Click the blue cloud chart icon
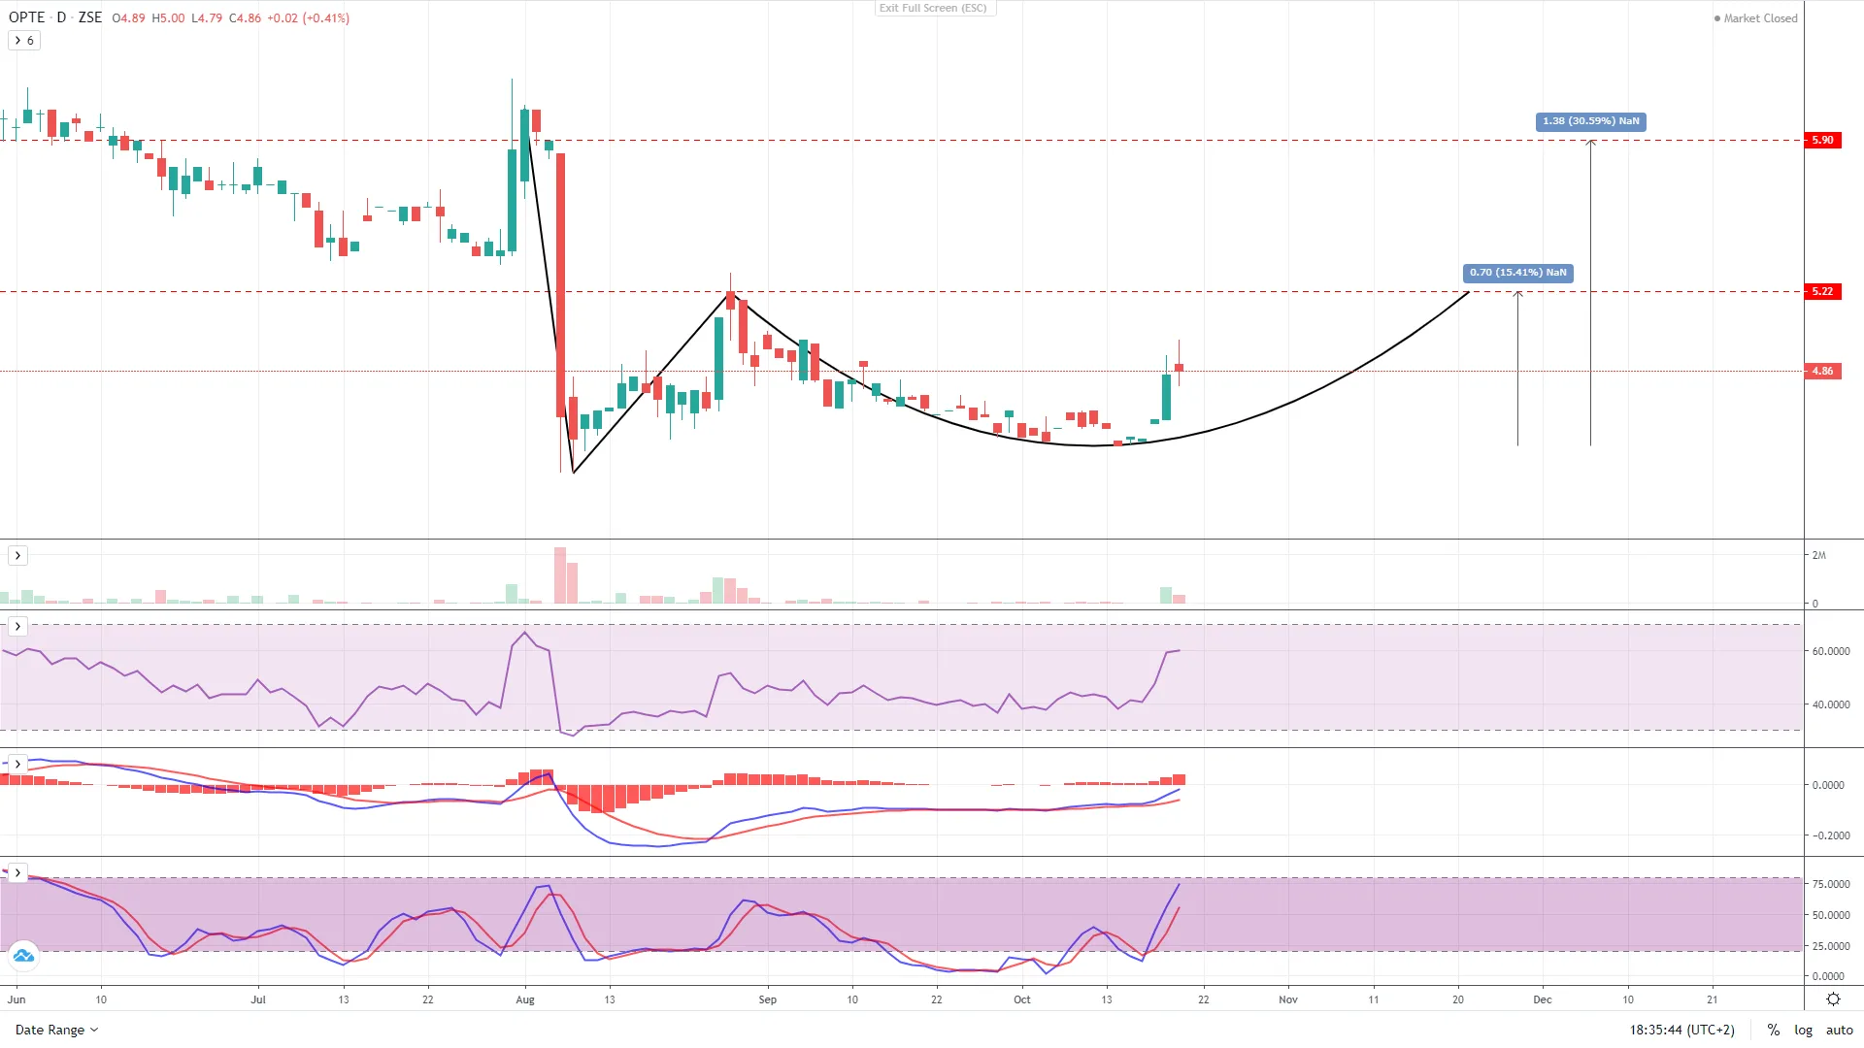1864x1048 pixels. pos(23,956)
